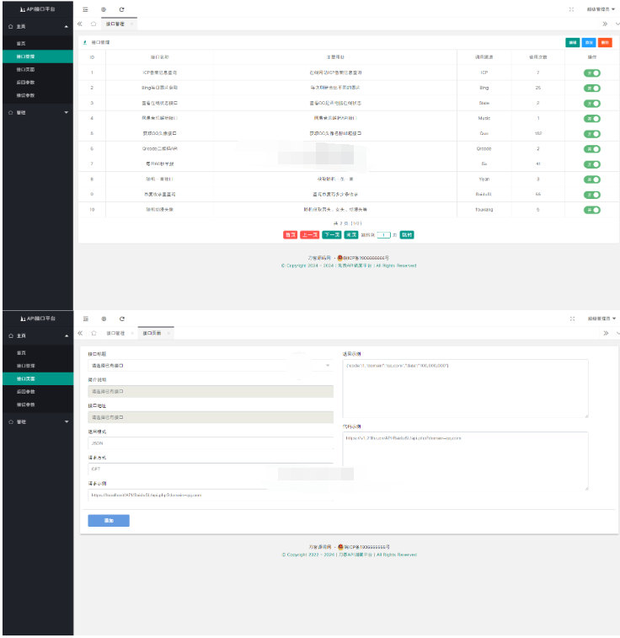Screen dimensions: 620x638
Task: Switch to the 接口页面 tab in the tab bar
Action: pos(152,333)
